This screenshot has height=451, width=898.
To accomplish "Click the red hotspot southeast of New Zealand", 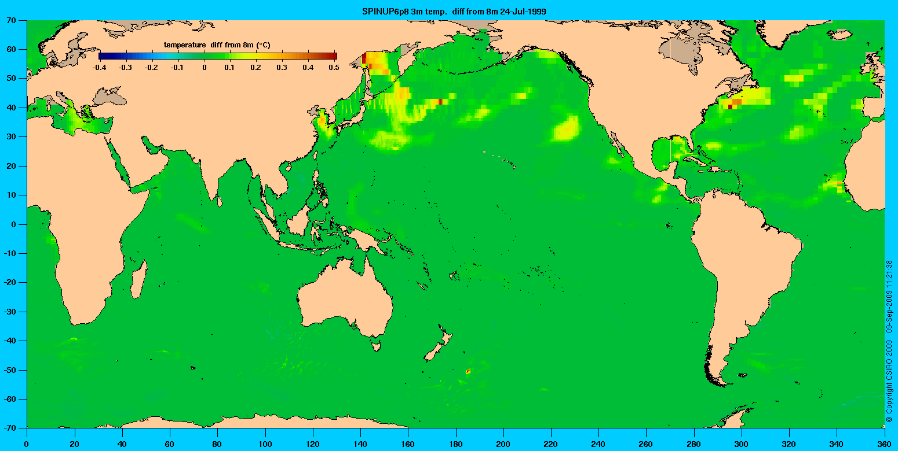I will click(x=468, y=371).
